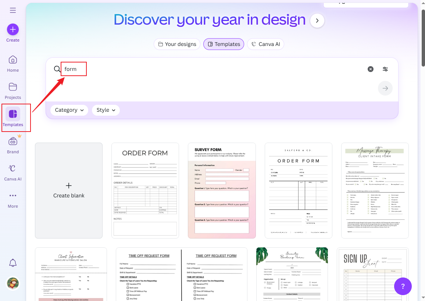Open the help button
The image size is (425, 301).
click(x=403, y=286)
